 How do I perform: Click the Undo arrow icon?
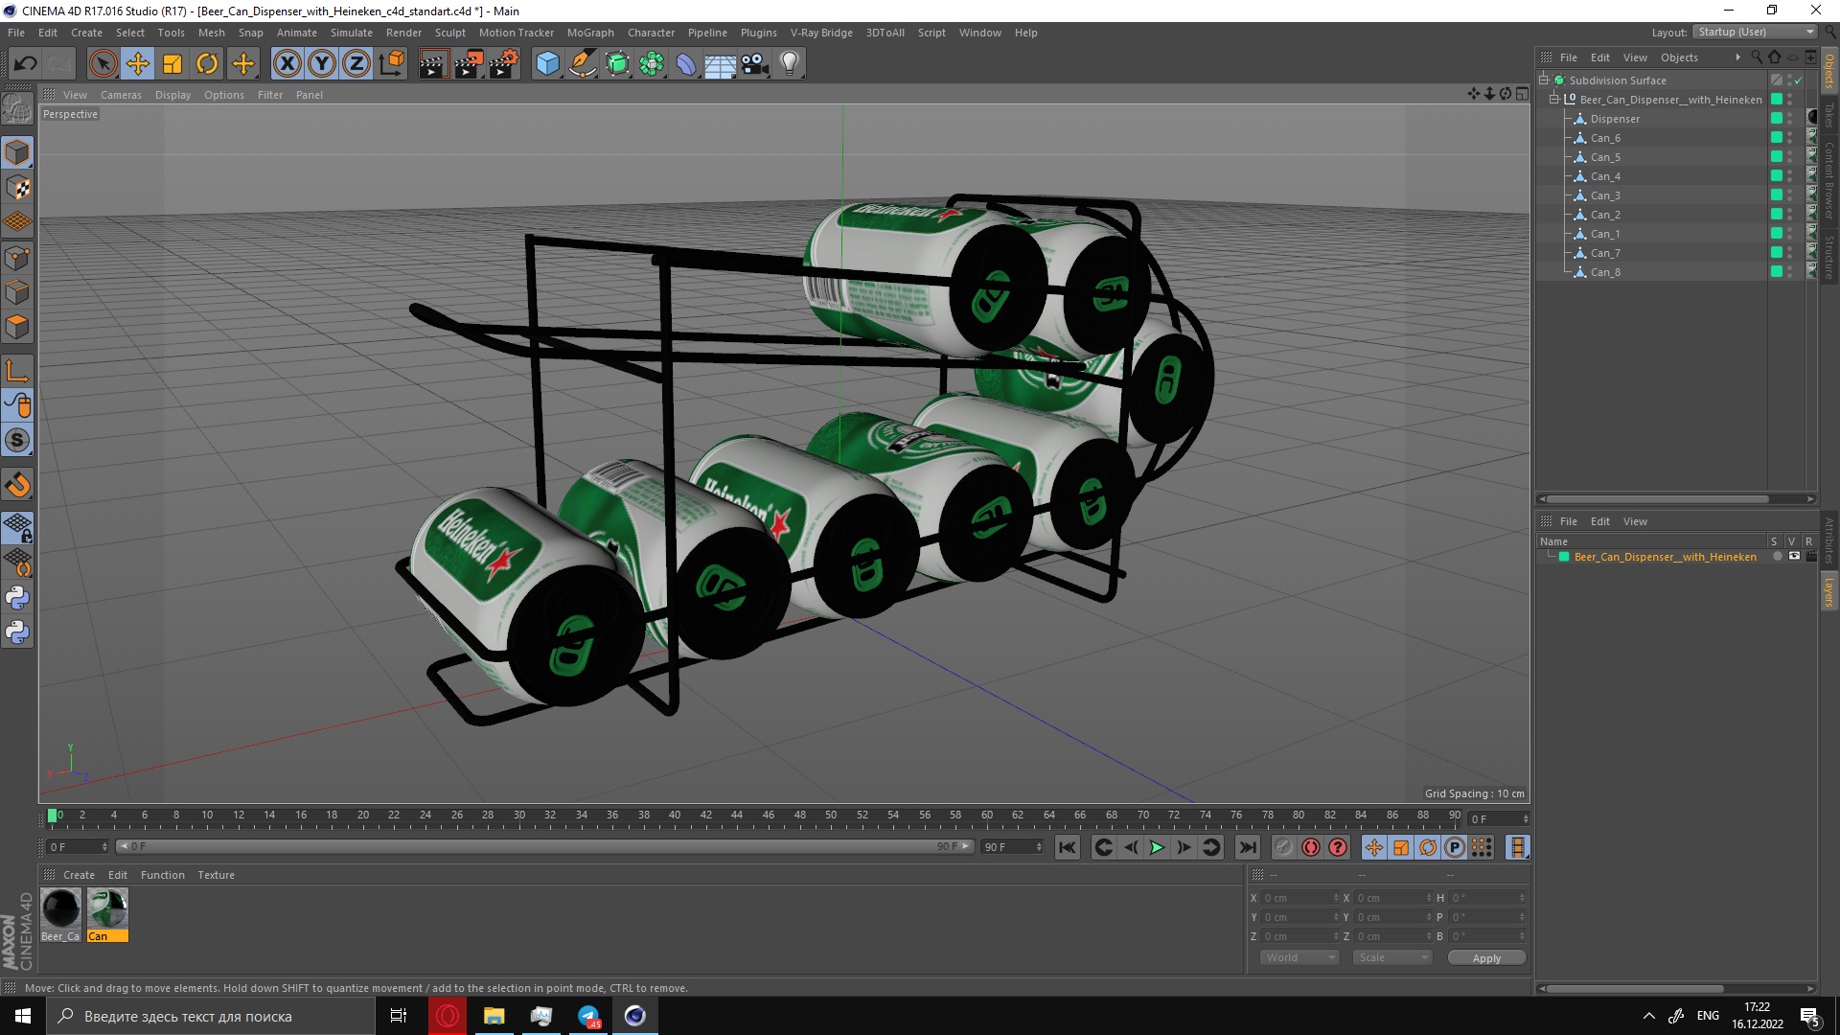[25, 64]
